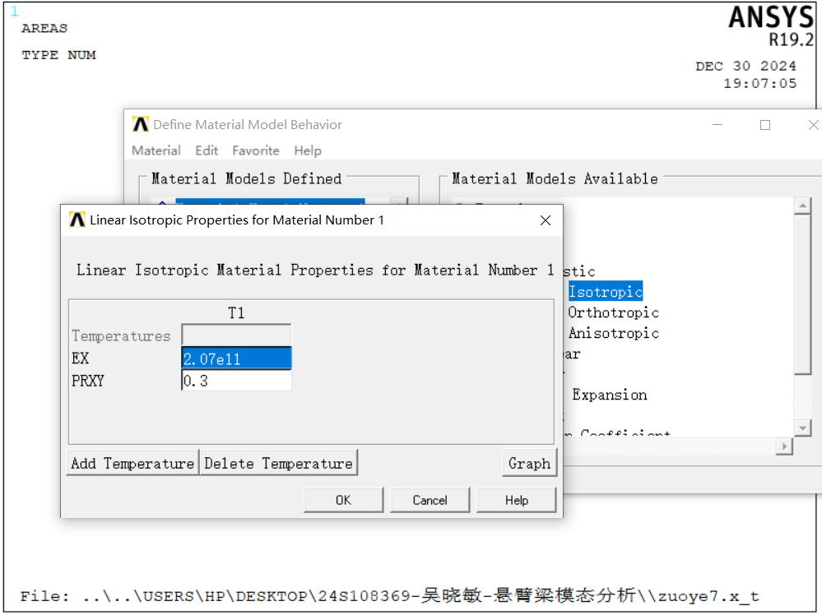Maximize the Define Material Model Behavior window

point(765,125)
